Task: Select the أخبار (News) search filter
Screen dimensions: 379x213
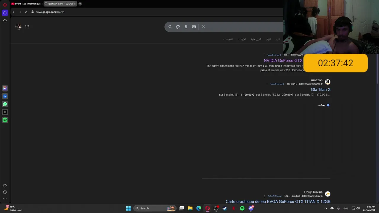Action: coord(278,39)
